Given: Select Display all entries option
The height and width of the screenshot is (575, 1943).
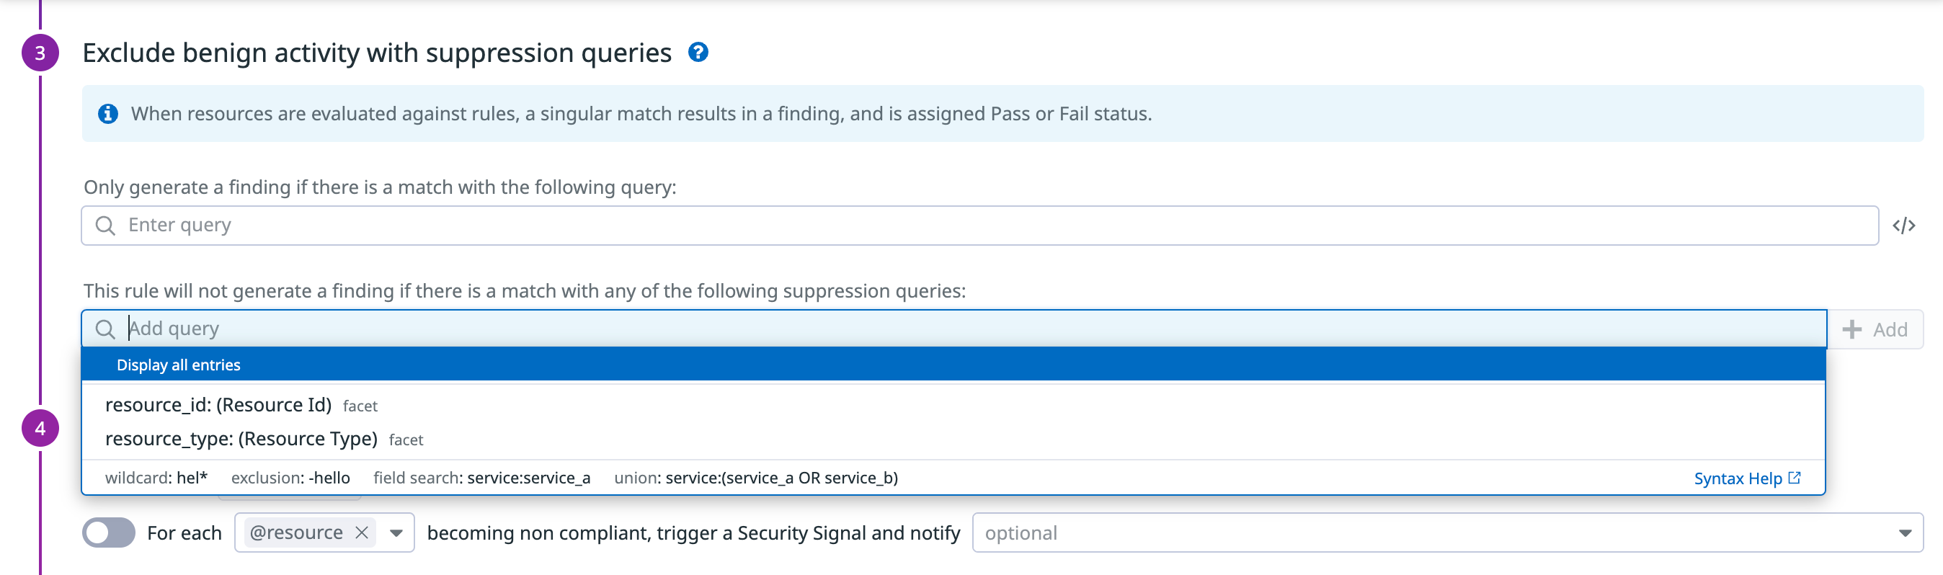Looking at the screenshot, I should tap(178, 365).
